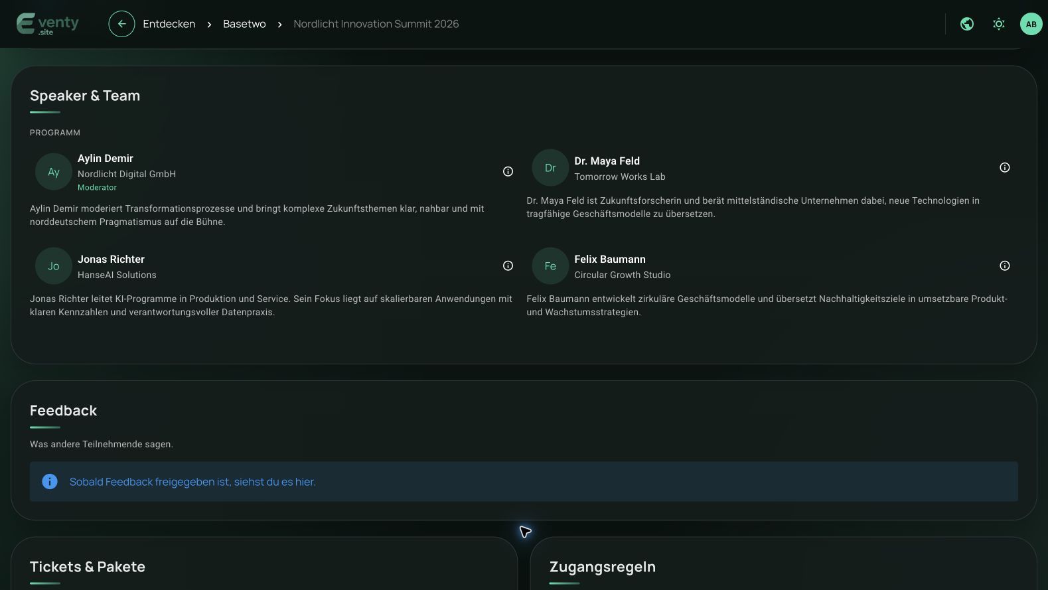Click the Fe avatar of Felix Baumann
Viewport: 1048px width, 590px height.
(x=550, y=266)
